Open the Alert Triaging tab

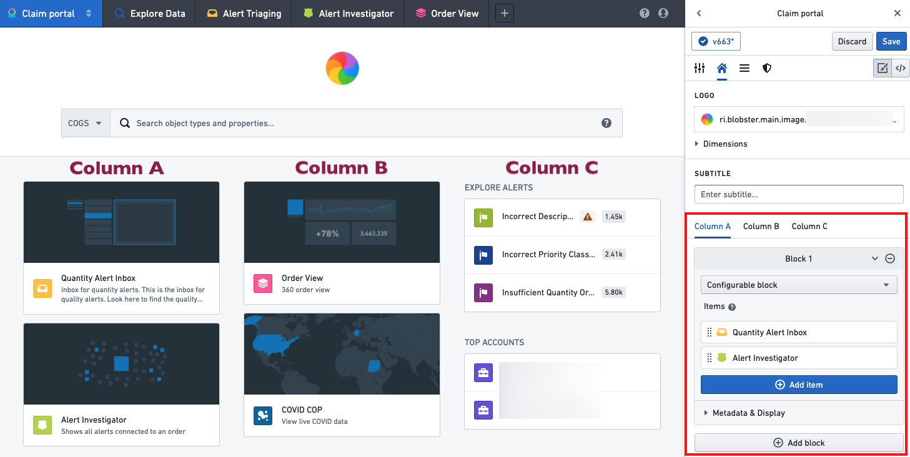(x=244, y=13)
